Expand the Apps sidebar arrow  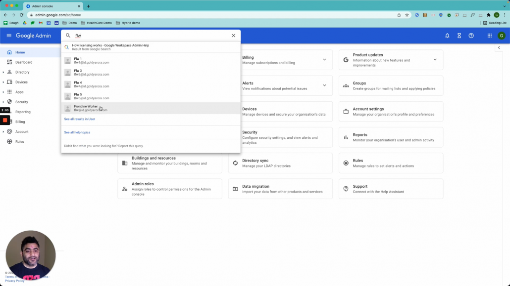tap(3, 92)
